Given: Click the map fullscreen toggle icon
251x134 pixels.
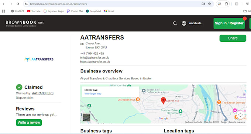Looking at the screenshot, I should tap(240, 115).
